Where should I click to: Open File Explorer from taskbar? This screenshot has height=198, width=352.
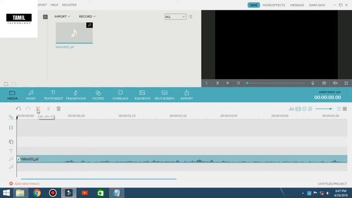tap(20, 193)
